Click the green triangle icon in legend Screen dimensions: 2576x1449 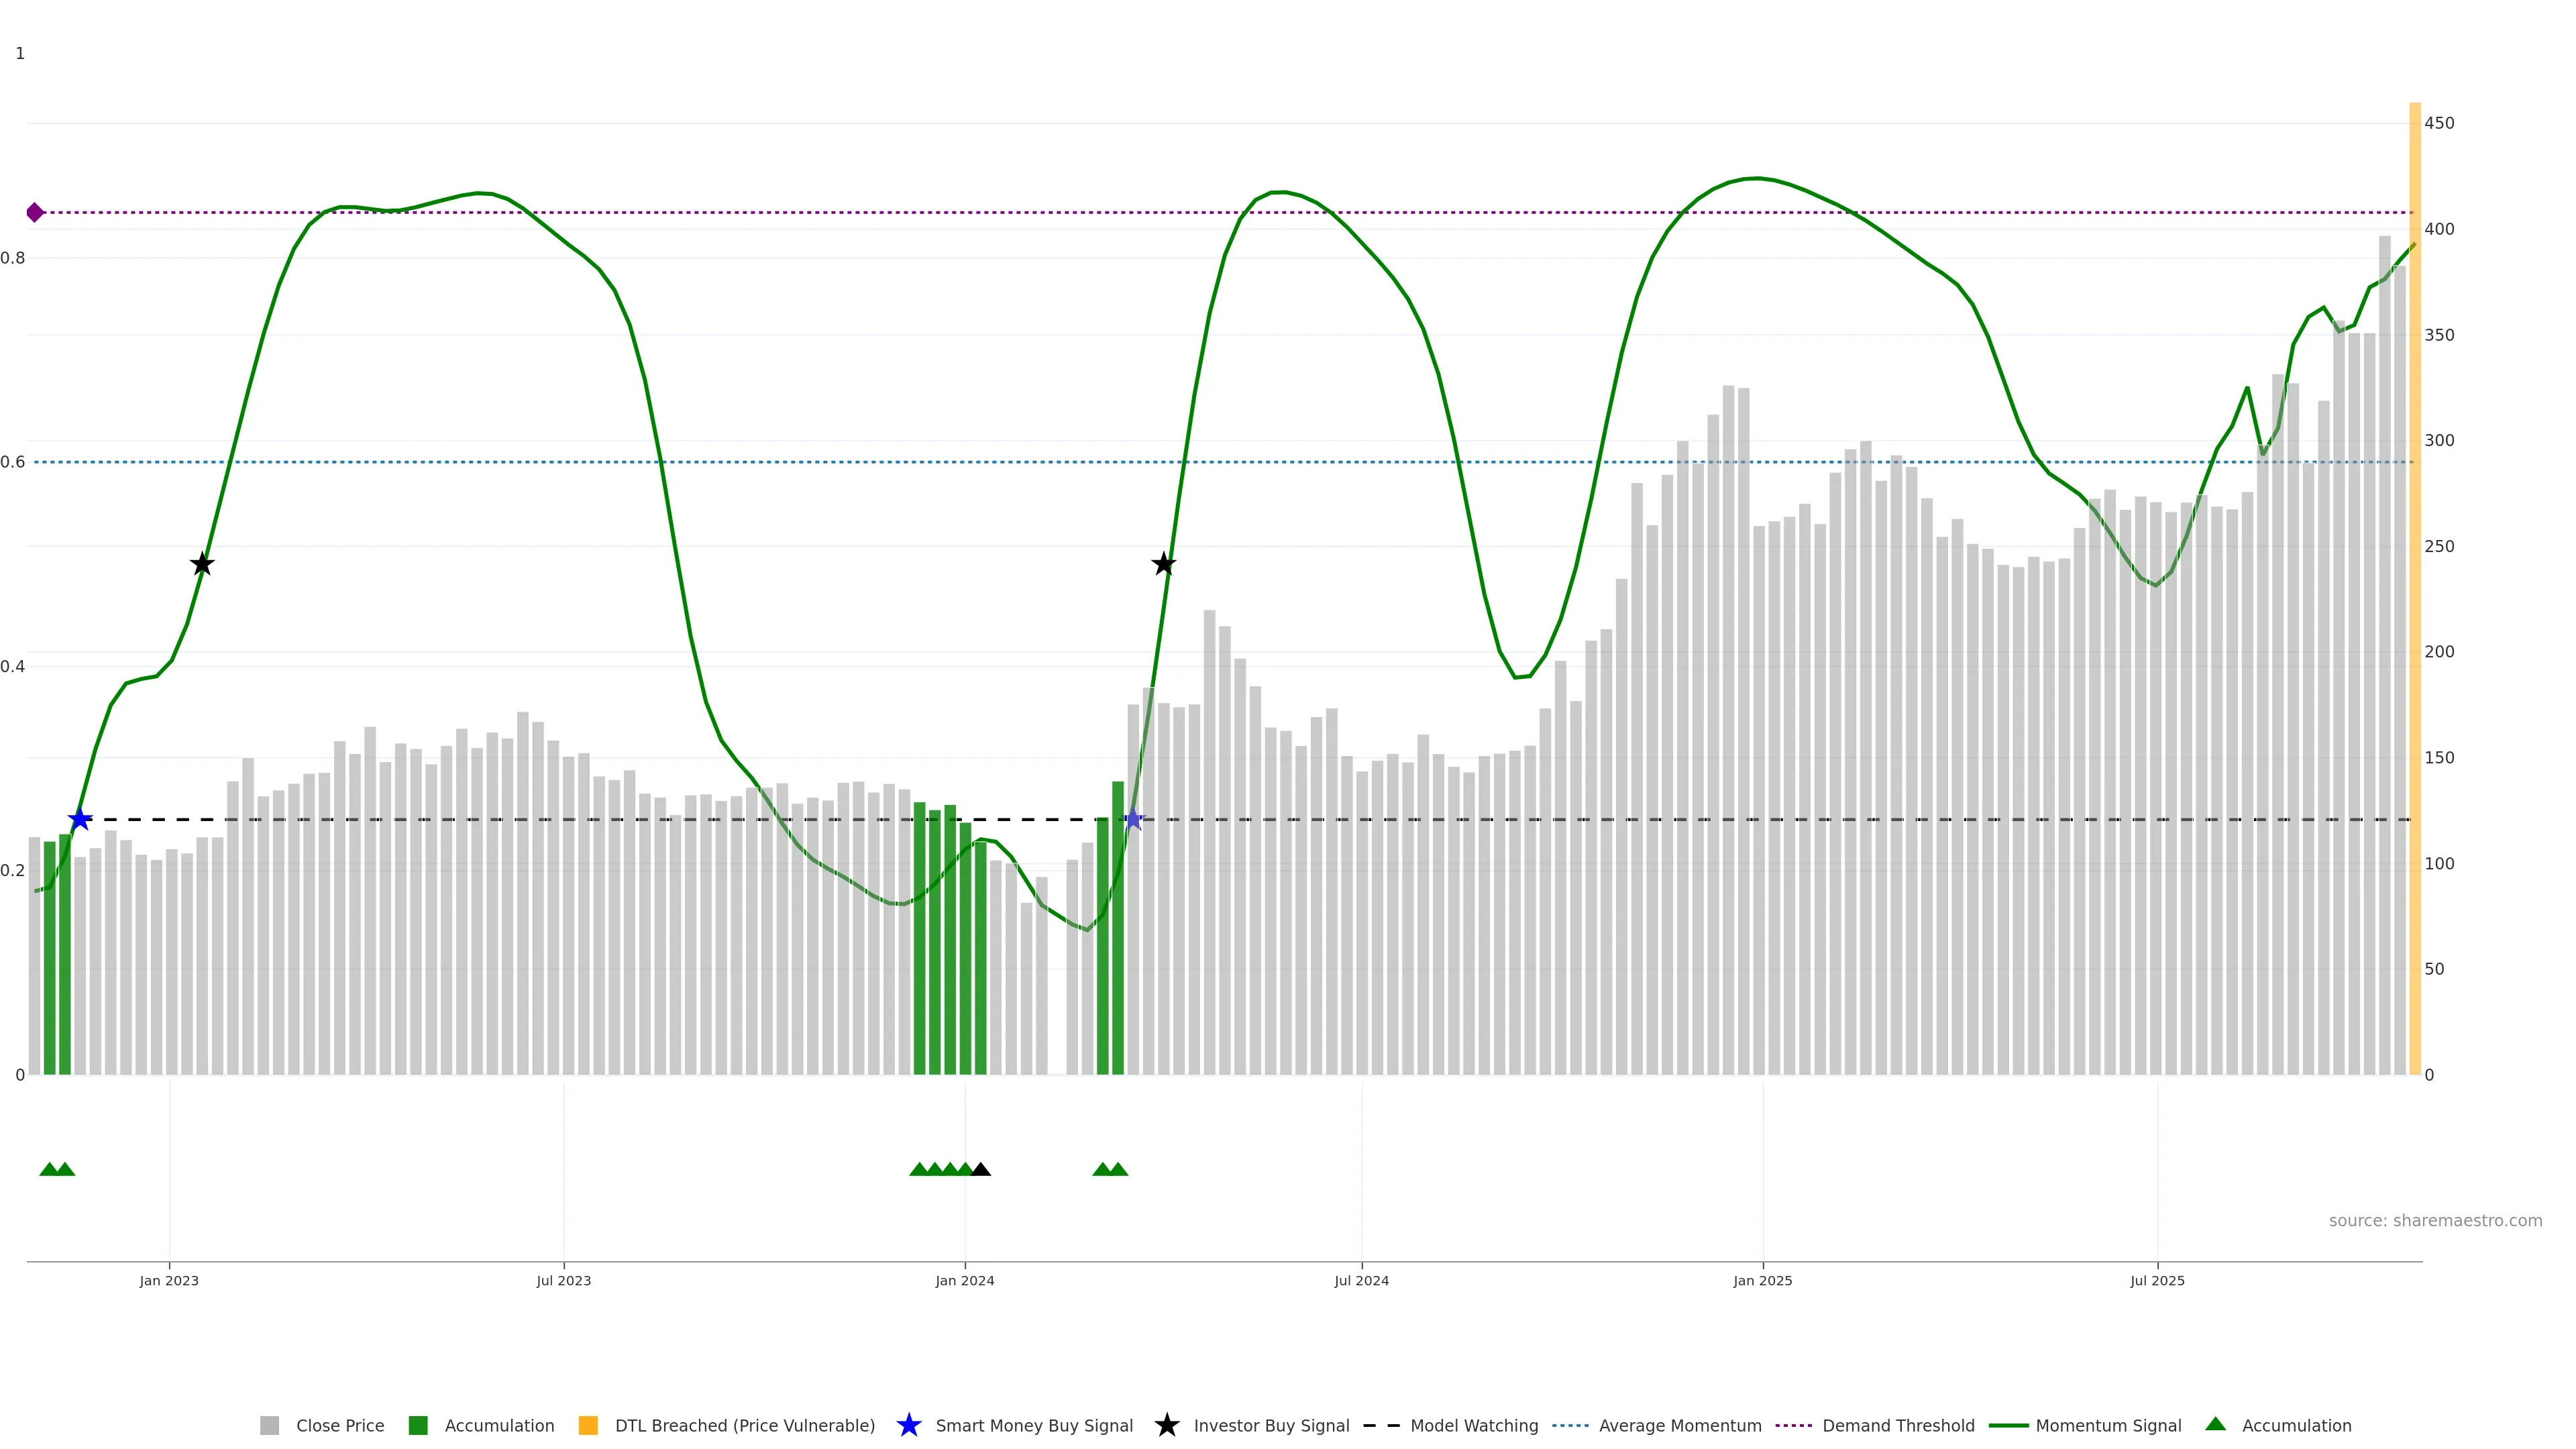tap(2215, 1424)
